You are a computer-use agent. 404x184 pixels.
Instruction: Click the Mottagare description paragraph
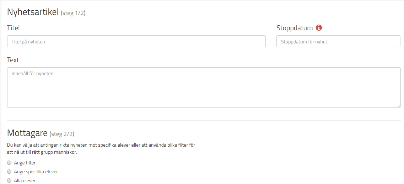coord(101,148)
